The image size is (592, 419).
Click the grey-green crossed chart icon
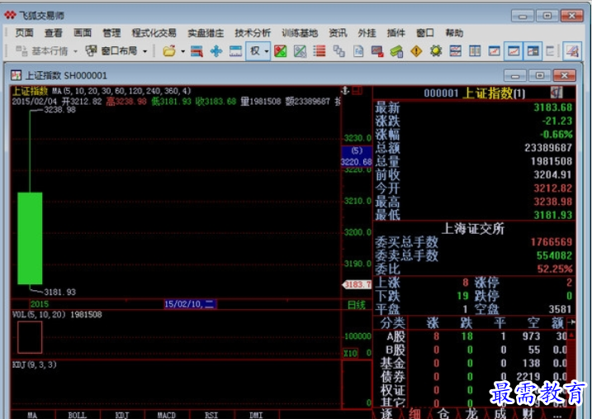coord(300,51)
